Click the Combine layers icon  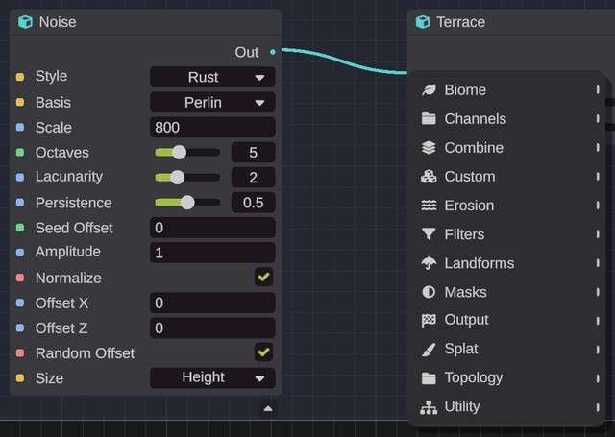pos(429,147)
